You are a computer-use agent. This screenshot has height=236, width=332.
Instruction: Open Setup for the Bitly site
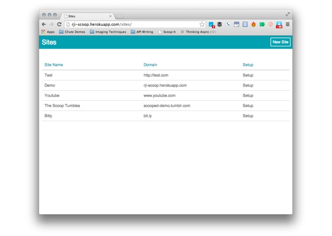[x=248, y=116]
